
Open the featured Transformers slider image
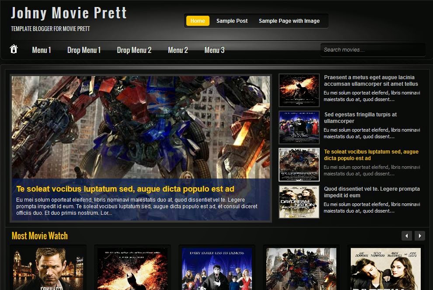[141, 127]
